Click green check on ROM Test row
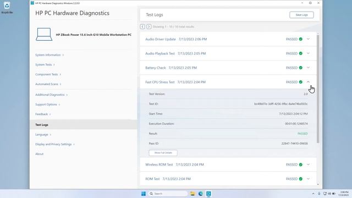Viewport: 352px width, 198px height. point(301,179)
